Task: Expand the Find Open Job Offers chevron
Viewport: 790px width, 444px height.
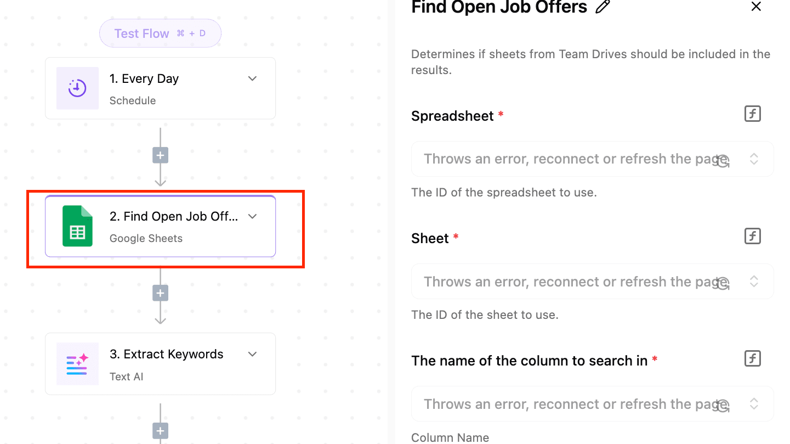Action: coord(252,216)
